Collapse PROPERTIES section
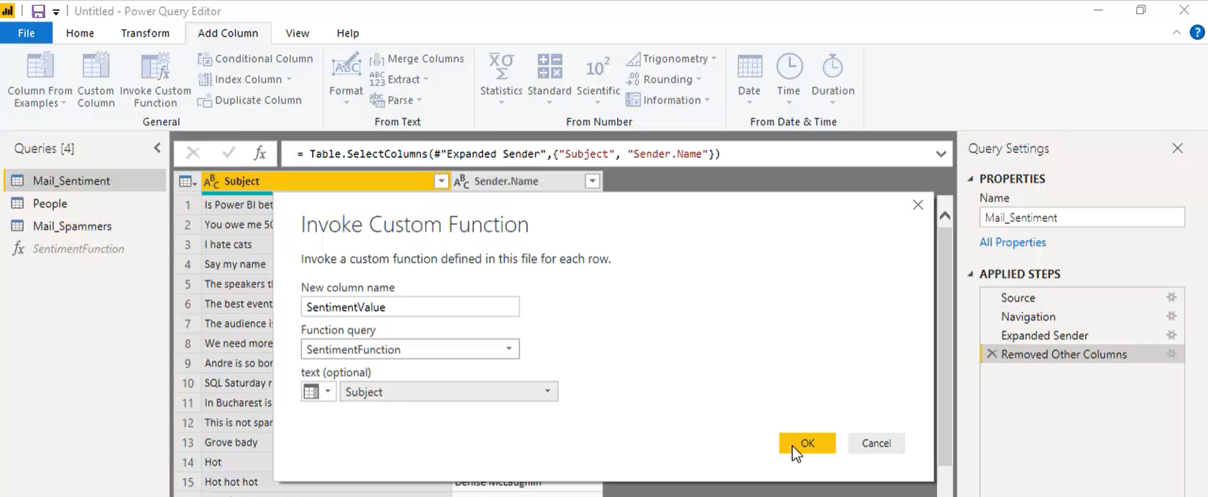The height and width of the screenshot is (497, 1208). [971, 179]
